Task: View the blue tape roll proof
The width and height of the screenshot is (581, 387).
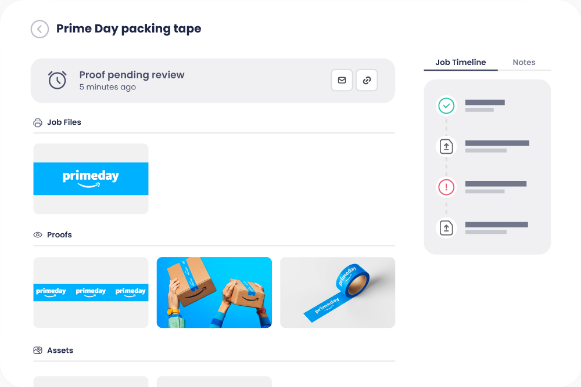Action: [x=337, y=292]
